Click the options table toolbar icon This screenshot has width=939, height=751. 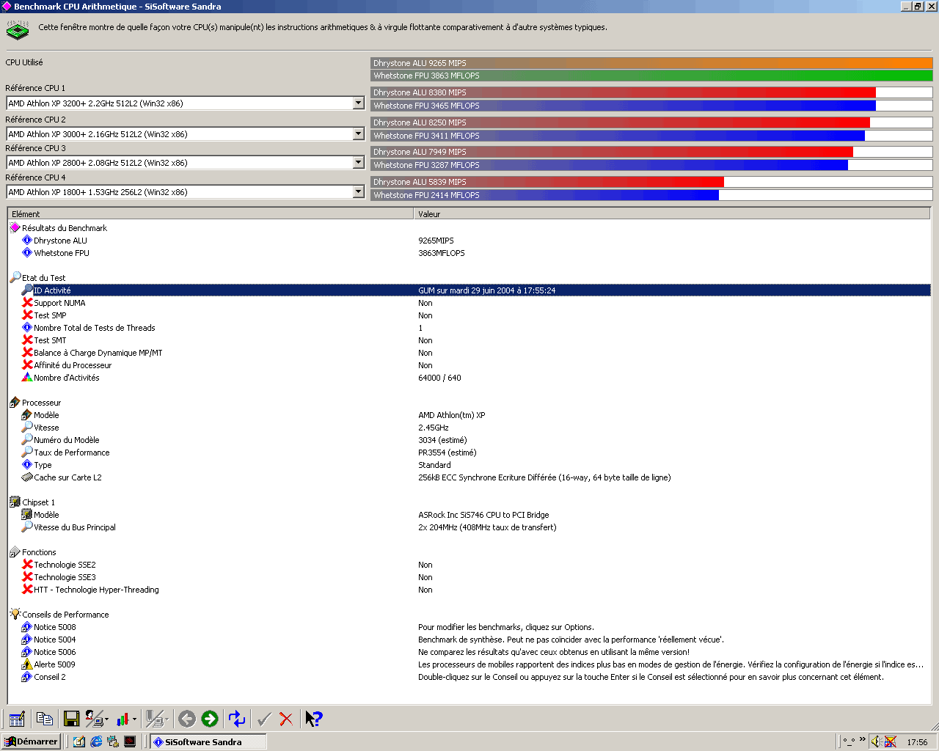coord(17,719)
